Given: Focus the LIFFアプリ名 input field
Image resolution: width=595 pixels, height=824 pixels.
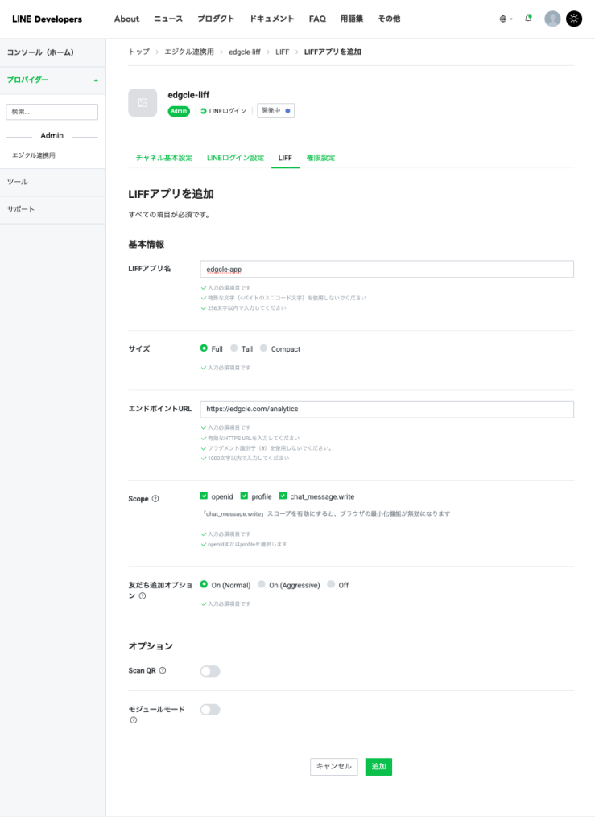Looking at the screenshot, I should click(x=386, y=269).
